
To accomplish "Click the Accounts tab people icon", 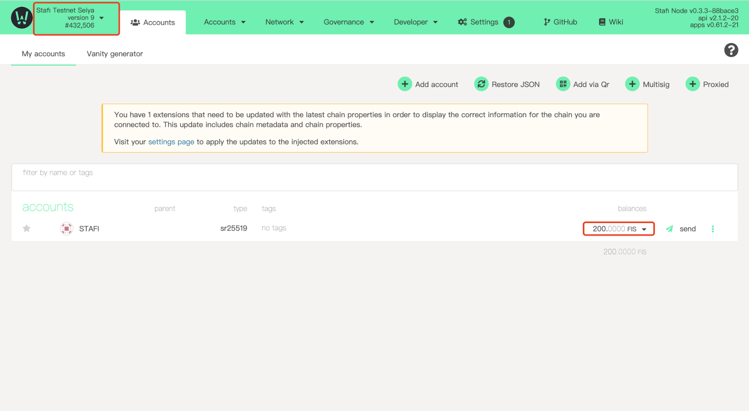I will [x=135, y=22].
